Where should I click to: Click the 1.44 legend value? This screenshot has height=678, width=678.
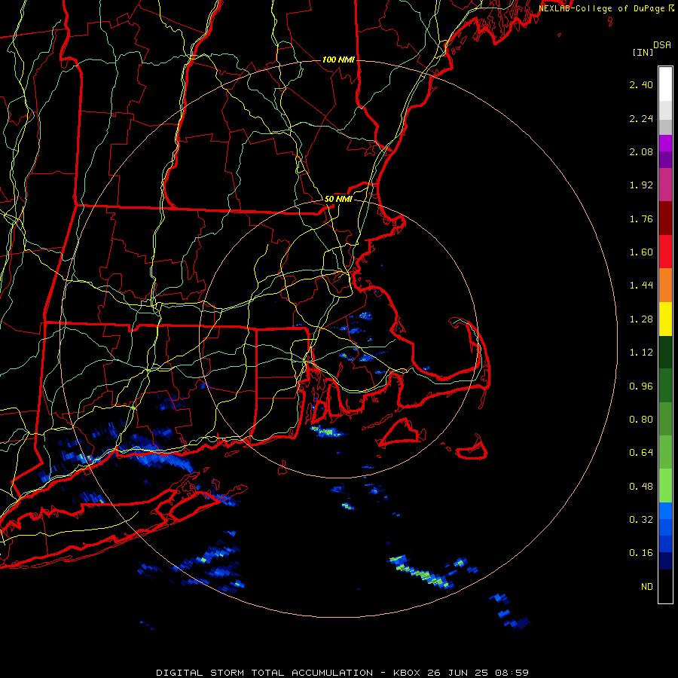tap(641, 286)
